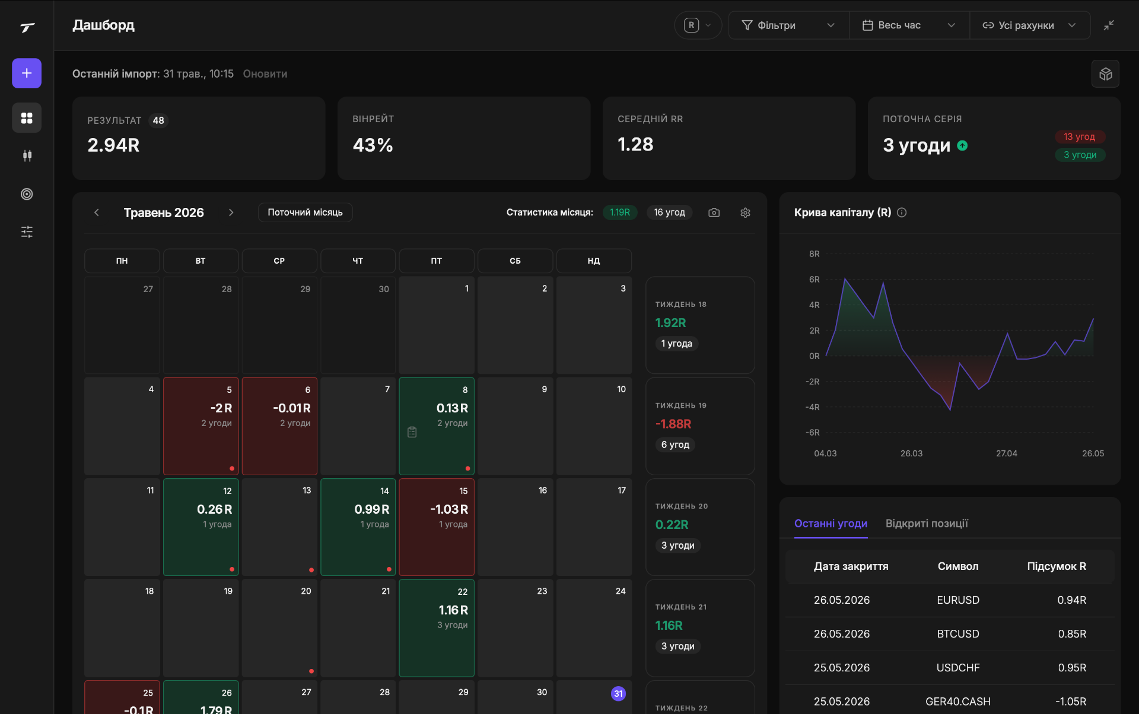
Task: Open calendar settings gear icon
Action: coord(745,212)
